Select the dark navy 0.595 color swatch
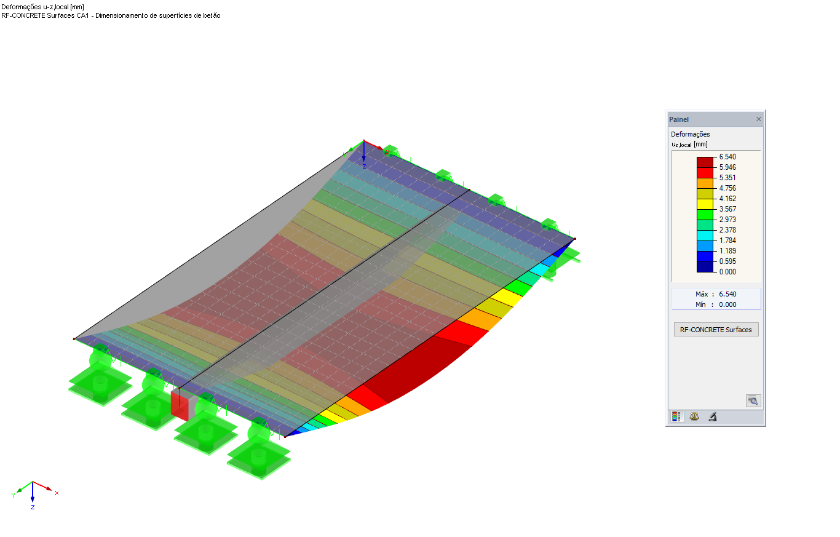The width and height of the screenshot is (840, 537). [x=705, y=267]
